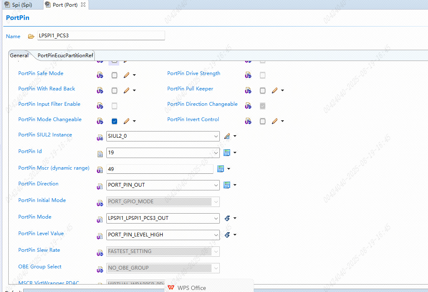
Task: Click the folder icon beside Name field
Action: click(x=31, y=36)
